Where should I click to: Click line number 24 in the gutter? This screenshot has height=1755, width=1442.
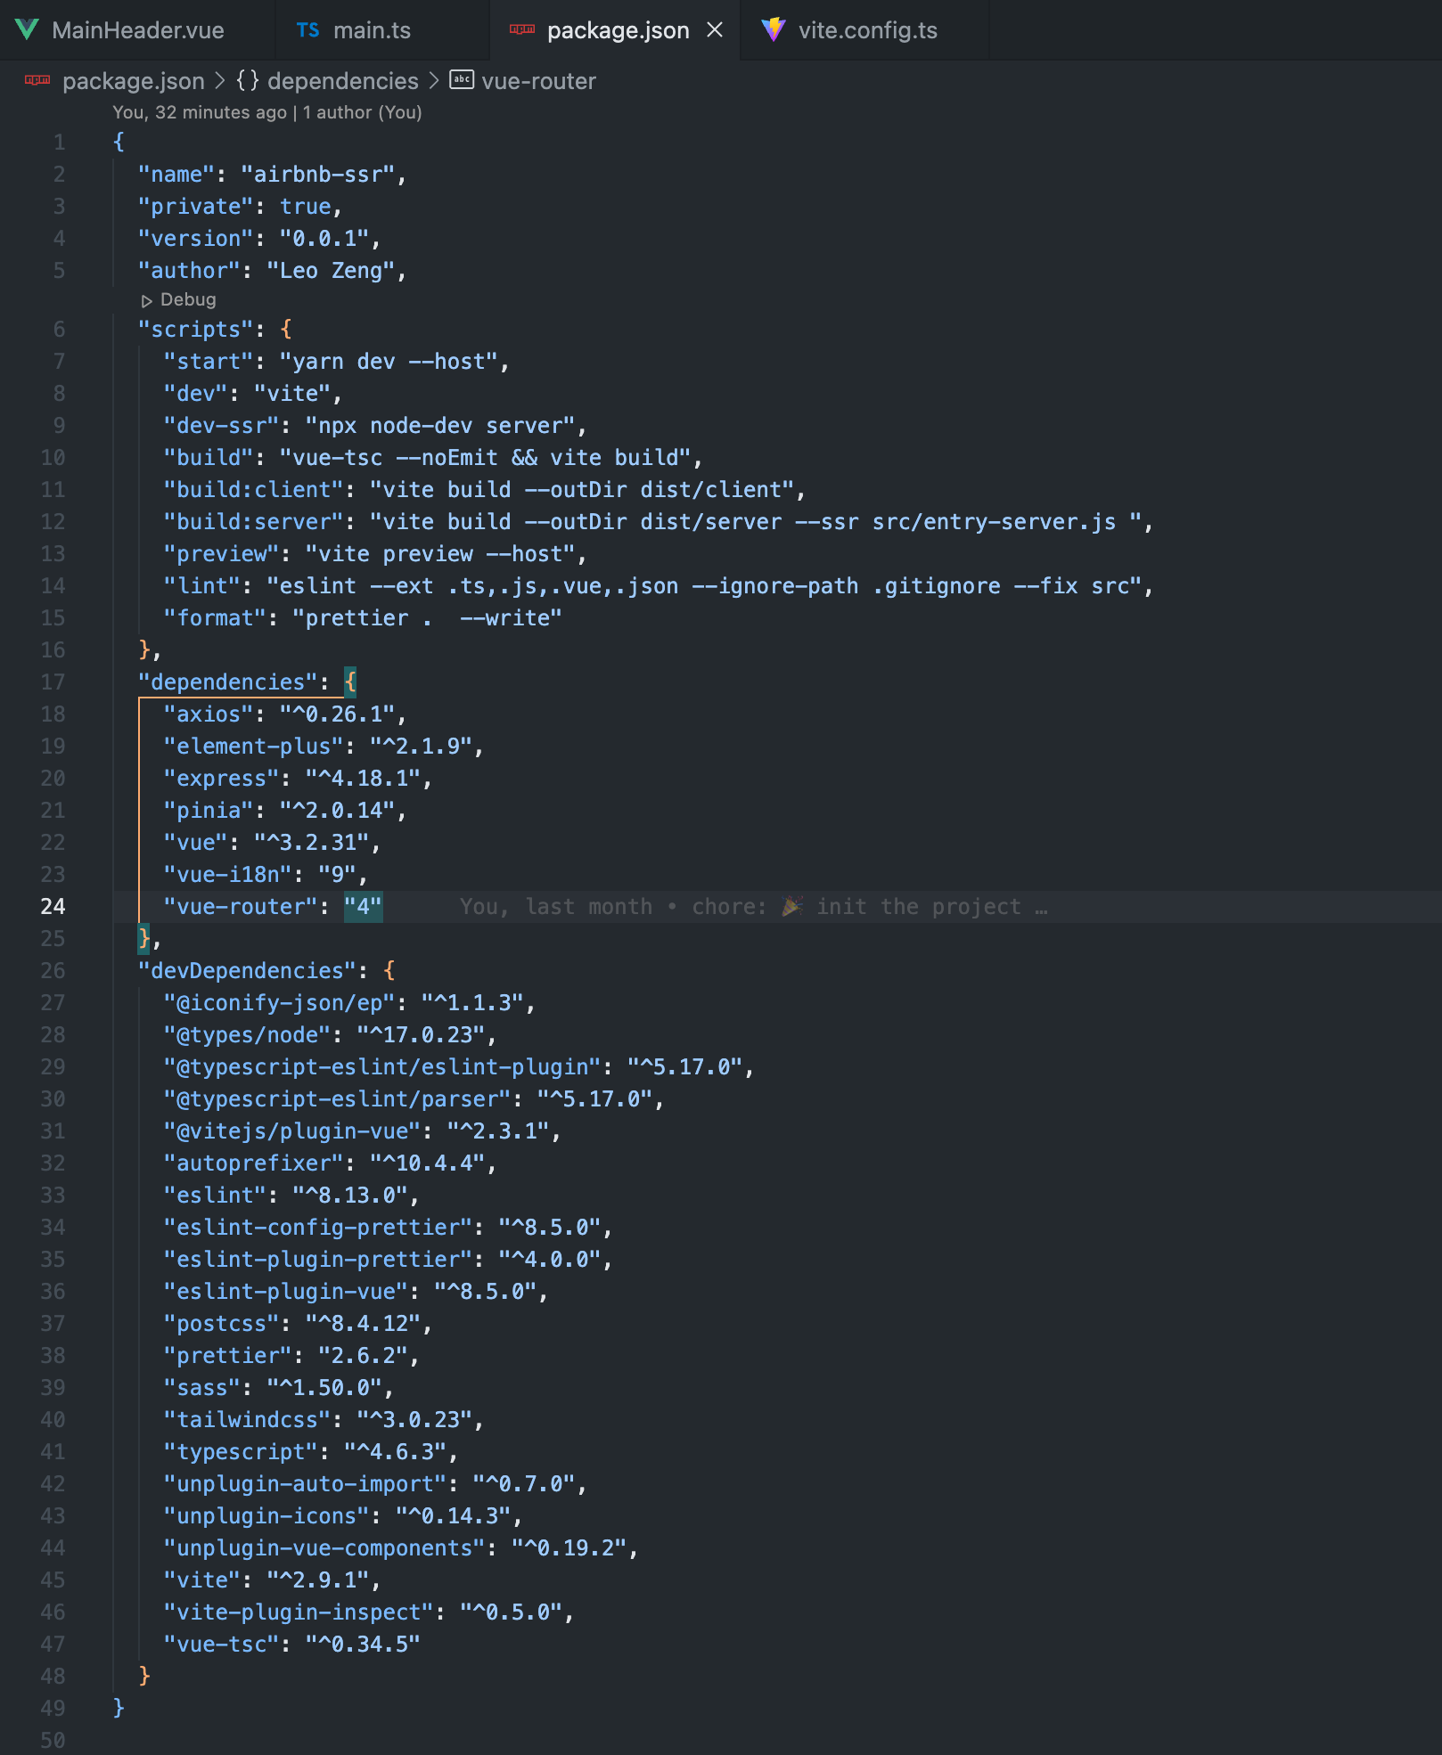(x=53, y=906)
